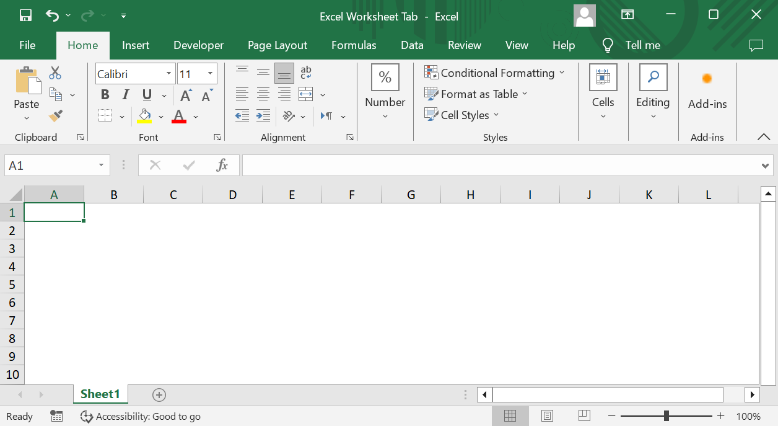Screen dimensions: 778x426
Task: Click the Save icon in title bar
Action: pos(25,16)
